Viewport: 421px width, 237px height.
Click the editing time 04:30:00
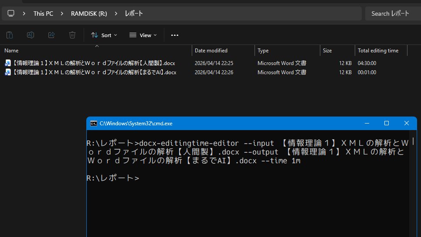click(367, 63)
